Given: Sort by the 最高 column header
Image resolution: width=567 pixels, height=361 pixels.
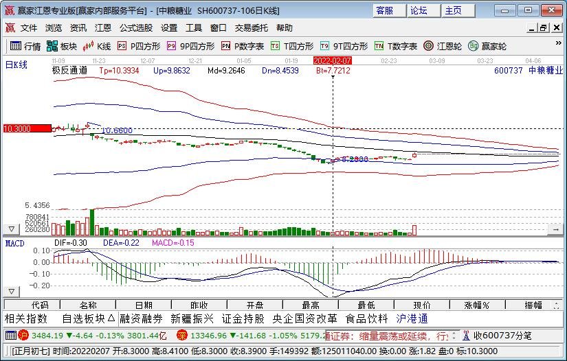Looking at the screenshot, I should click(x=311, y=305).
